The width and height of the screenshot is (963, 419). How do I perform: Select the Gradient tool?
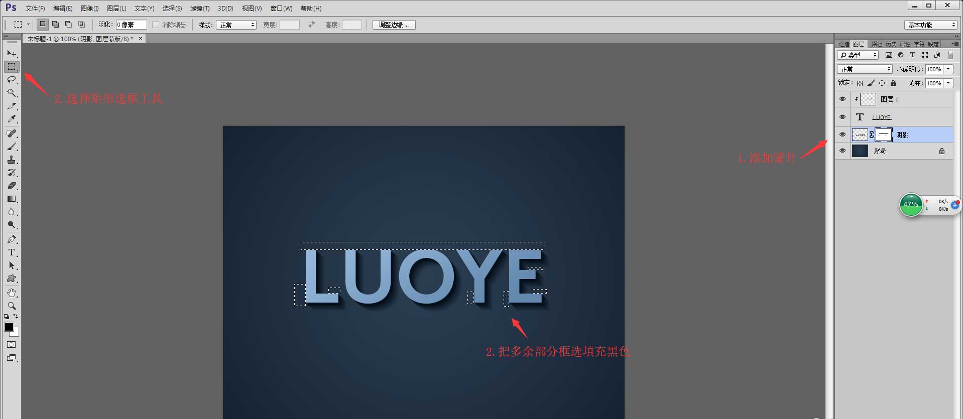pyautogui.click(x=12, y=199)
